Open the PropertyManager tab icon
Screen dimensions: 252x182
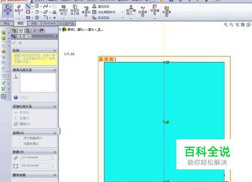tap(21, 31)
